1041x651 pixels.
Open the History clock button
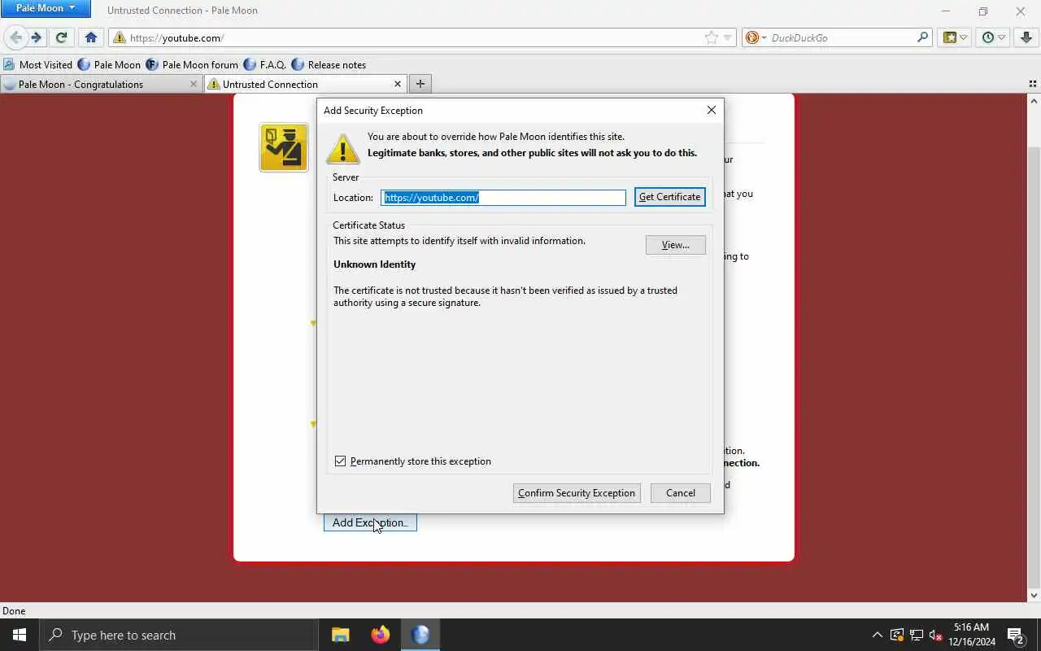[987, 37]
